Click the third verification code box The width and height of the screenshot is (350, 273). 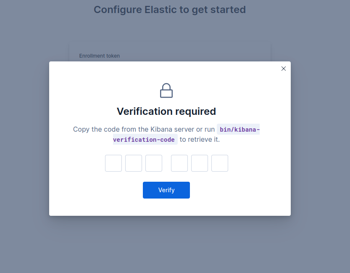pyautogui.click(x=153, y=163)
